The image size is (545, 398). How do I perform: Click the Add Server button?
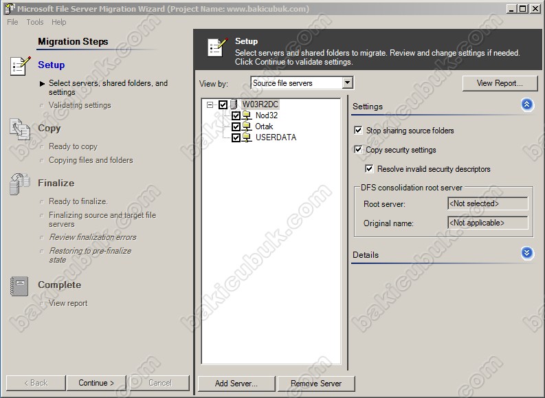coord(236,384)
